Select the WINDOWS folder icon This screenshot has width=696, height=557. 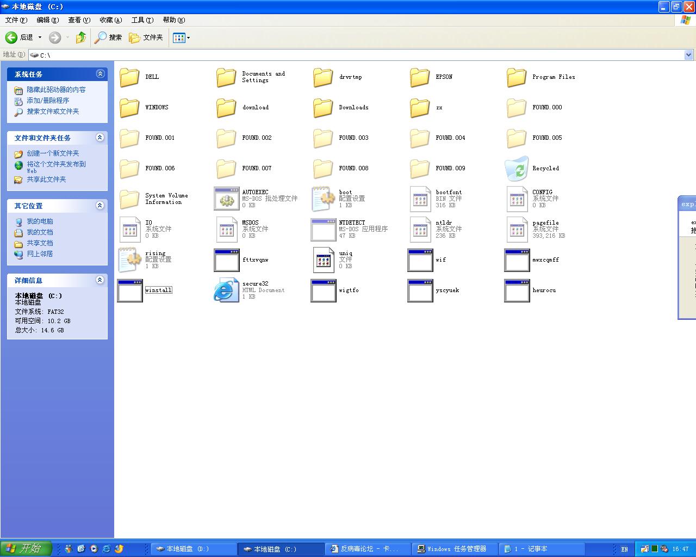point(129,108)
